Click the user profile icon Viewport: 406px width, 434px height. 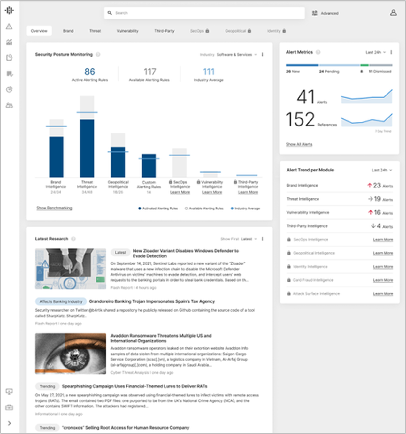tap(393, 13)
